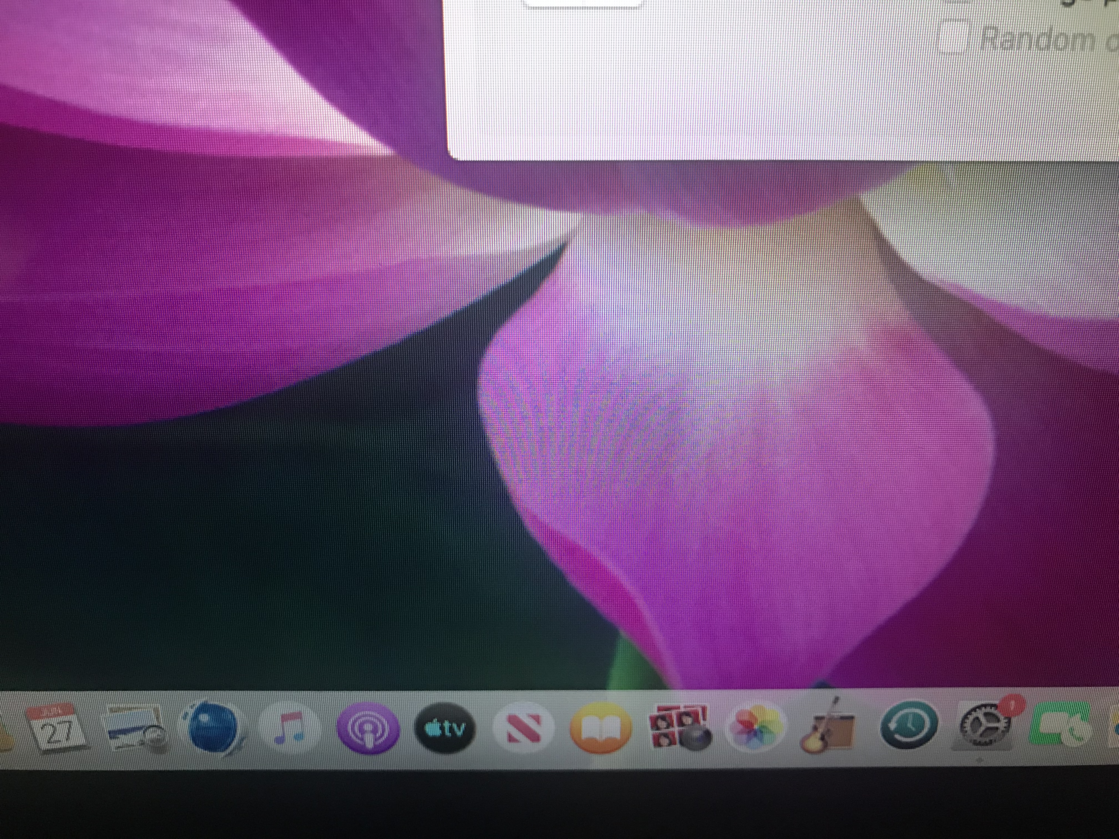Click the button at the window's top edge

[582, 4]
